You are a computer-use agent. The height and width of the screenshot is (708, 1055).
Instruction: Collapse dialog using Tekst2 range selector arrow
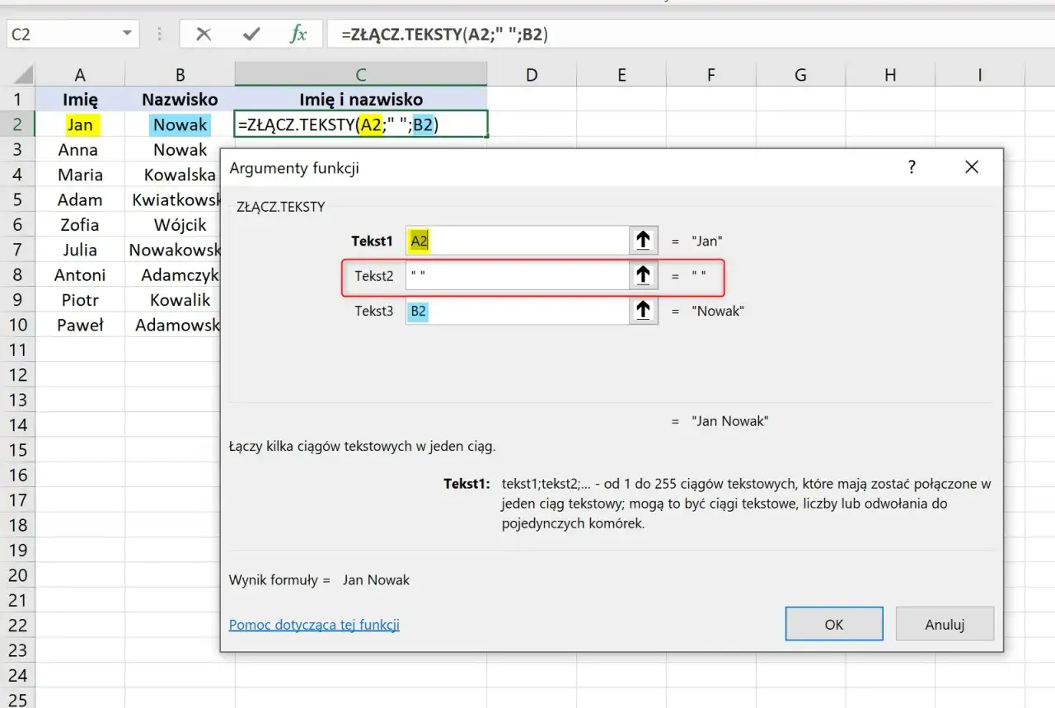643,275
